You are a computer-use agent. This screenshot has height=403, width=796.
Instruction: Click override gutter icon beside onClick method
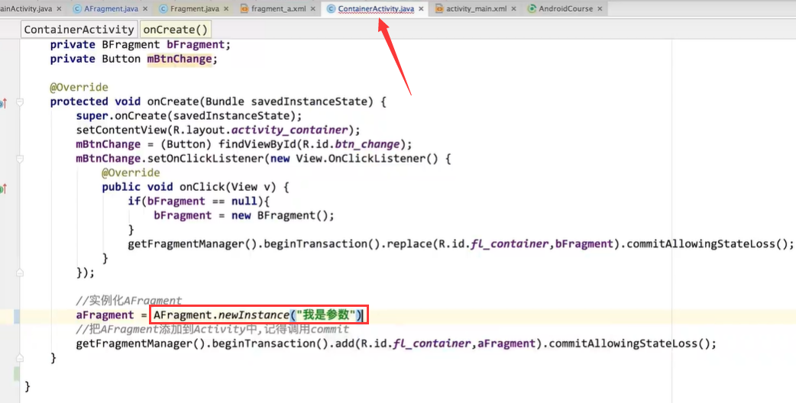[4, 189]
